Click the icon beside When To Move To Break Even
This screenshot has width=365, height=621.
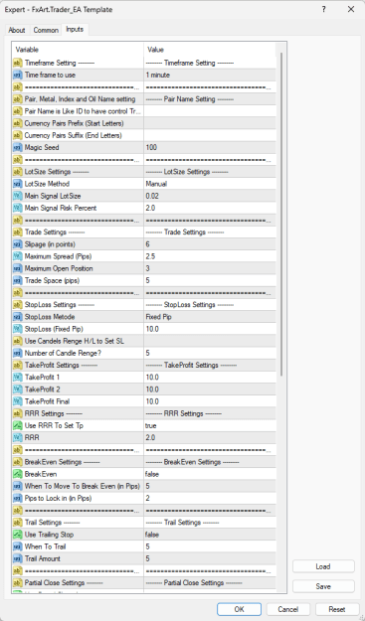[x=18, y=486]
